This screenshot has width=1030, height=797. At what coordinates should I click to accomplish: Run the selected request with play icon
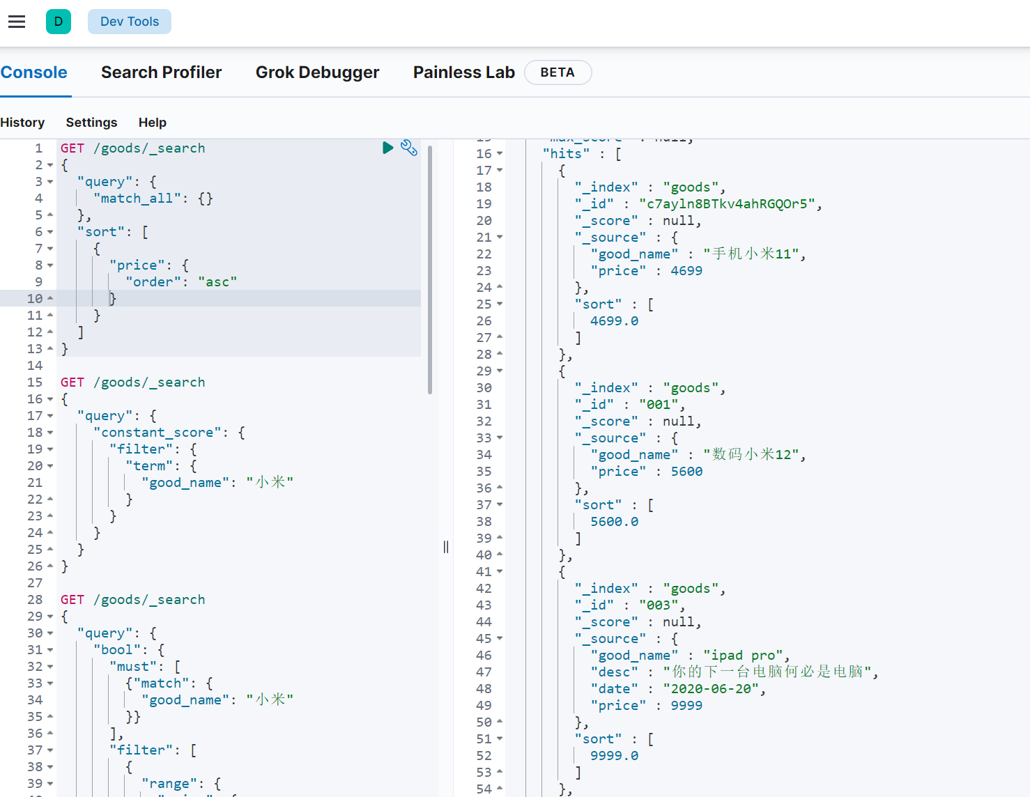click(388, 148)
